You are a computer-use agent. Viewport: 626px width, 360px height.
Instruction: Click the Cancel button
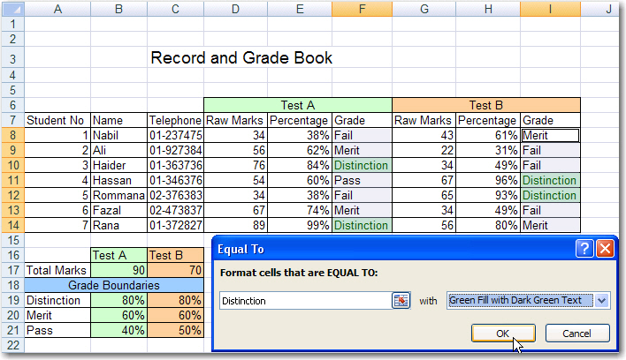[x=577, y=334]
